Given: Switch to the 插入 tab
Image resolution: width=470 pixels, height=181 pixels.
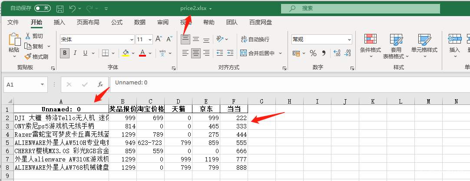Looking at the screenshot, I should (x=60, y=22).
